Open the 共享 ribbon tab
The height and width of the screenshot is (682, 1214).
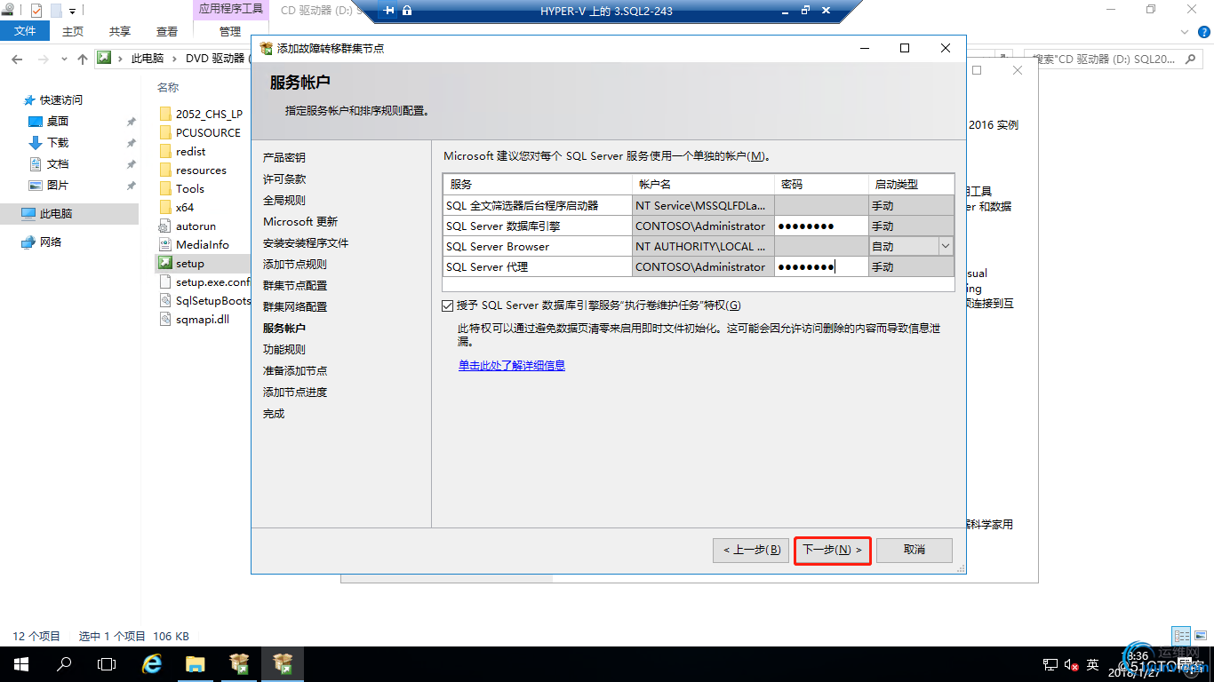(120, 31)
